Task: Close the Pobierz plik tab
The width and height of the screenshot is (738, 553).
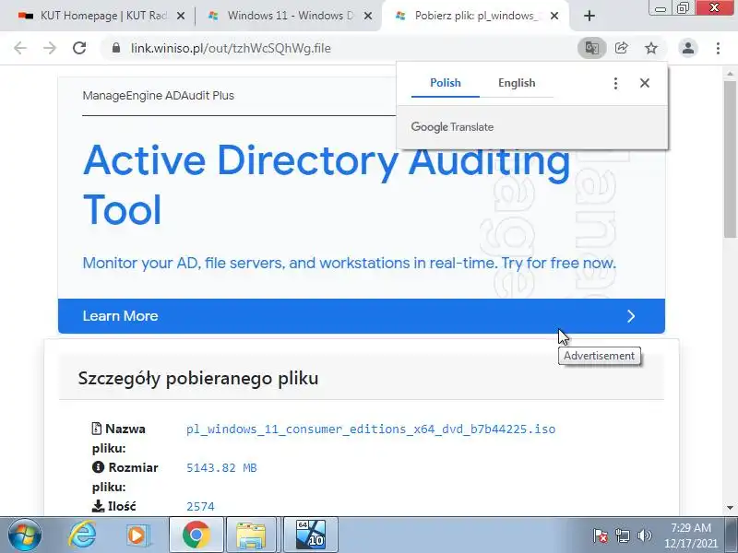Action: (554, 16)
